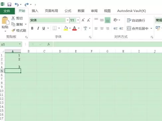This screenshot has width=162, height=121.
Task: Open 对齐方式 Alignment dialog launcher
Action: pyautogui.click(x=152, y=37)
